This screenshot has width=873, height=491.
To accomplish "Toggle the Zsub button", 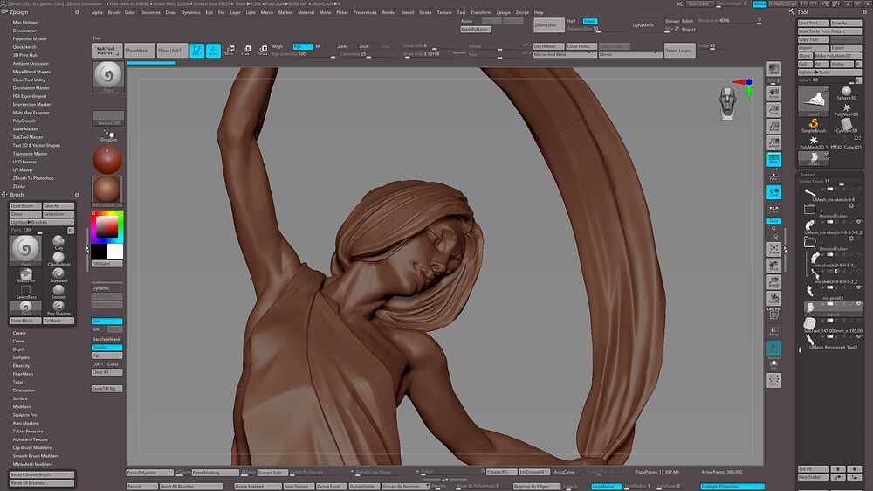I will coord(363,46).
